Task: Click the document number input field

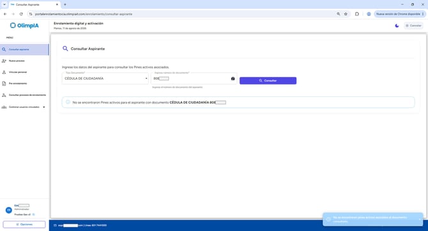Action: pyautogui.click(x=191, y=78)
